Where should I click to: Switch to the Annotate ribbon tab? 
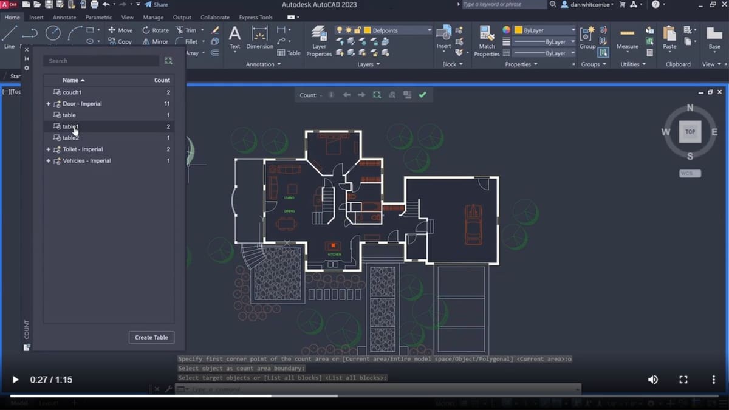pyautogui.click(x=64, y=18)
